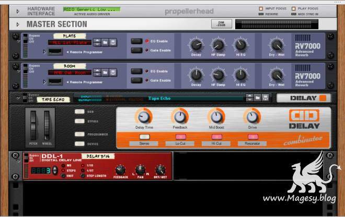Save patch on the Room RV7000
Screen dimensions: 345x217
(x=113, y=72)
